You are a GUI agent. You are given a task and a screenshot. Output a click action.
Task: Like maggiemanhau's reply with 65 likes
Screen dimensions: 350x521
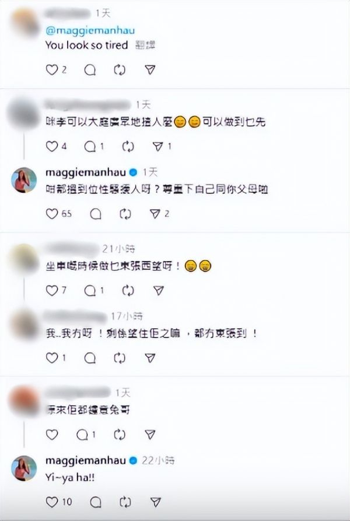pos(52,214)
